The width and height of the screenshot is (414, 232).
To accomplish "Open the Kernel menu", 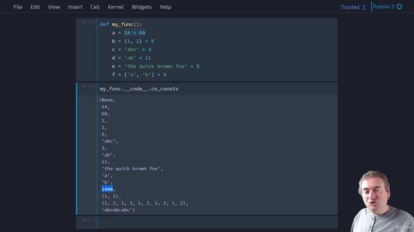I will coord(115,7).
